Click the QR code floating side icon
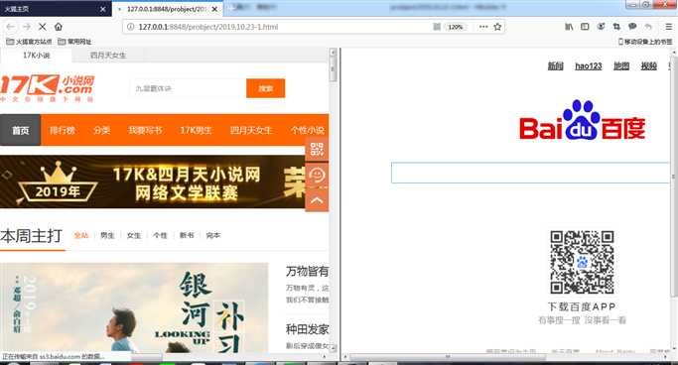This screenshot has height=365, width=678. (317, 150)
